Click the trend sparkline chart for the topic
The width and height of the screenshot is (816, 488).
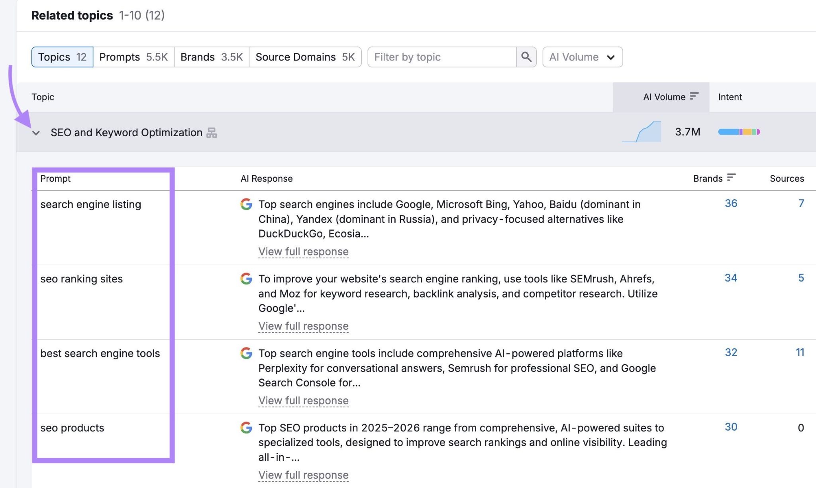642,132
